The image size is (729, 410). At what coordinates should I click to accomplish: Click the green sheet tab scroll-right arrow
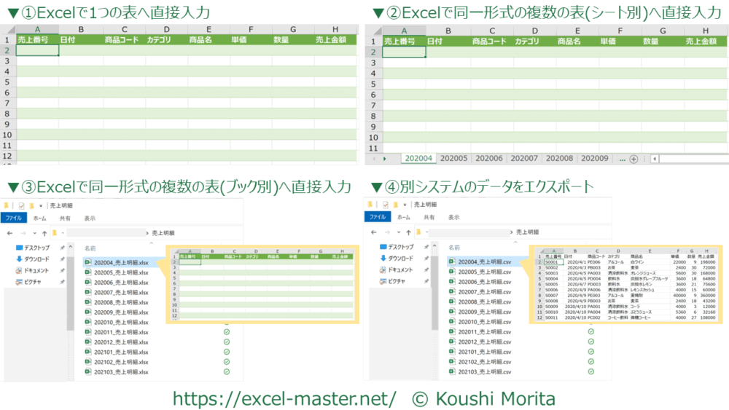384,159
